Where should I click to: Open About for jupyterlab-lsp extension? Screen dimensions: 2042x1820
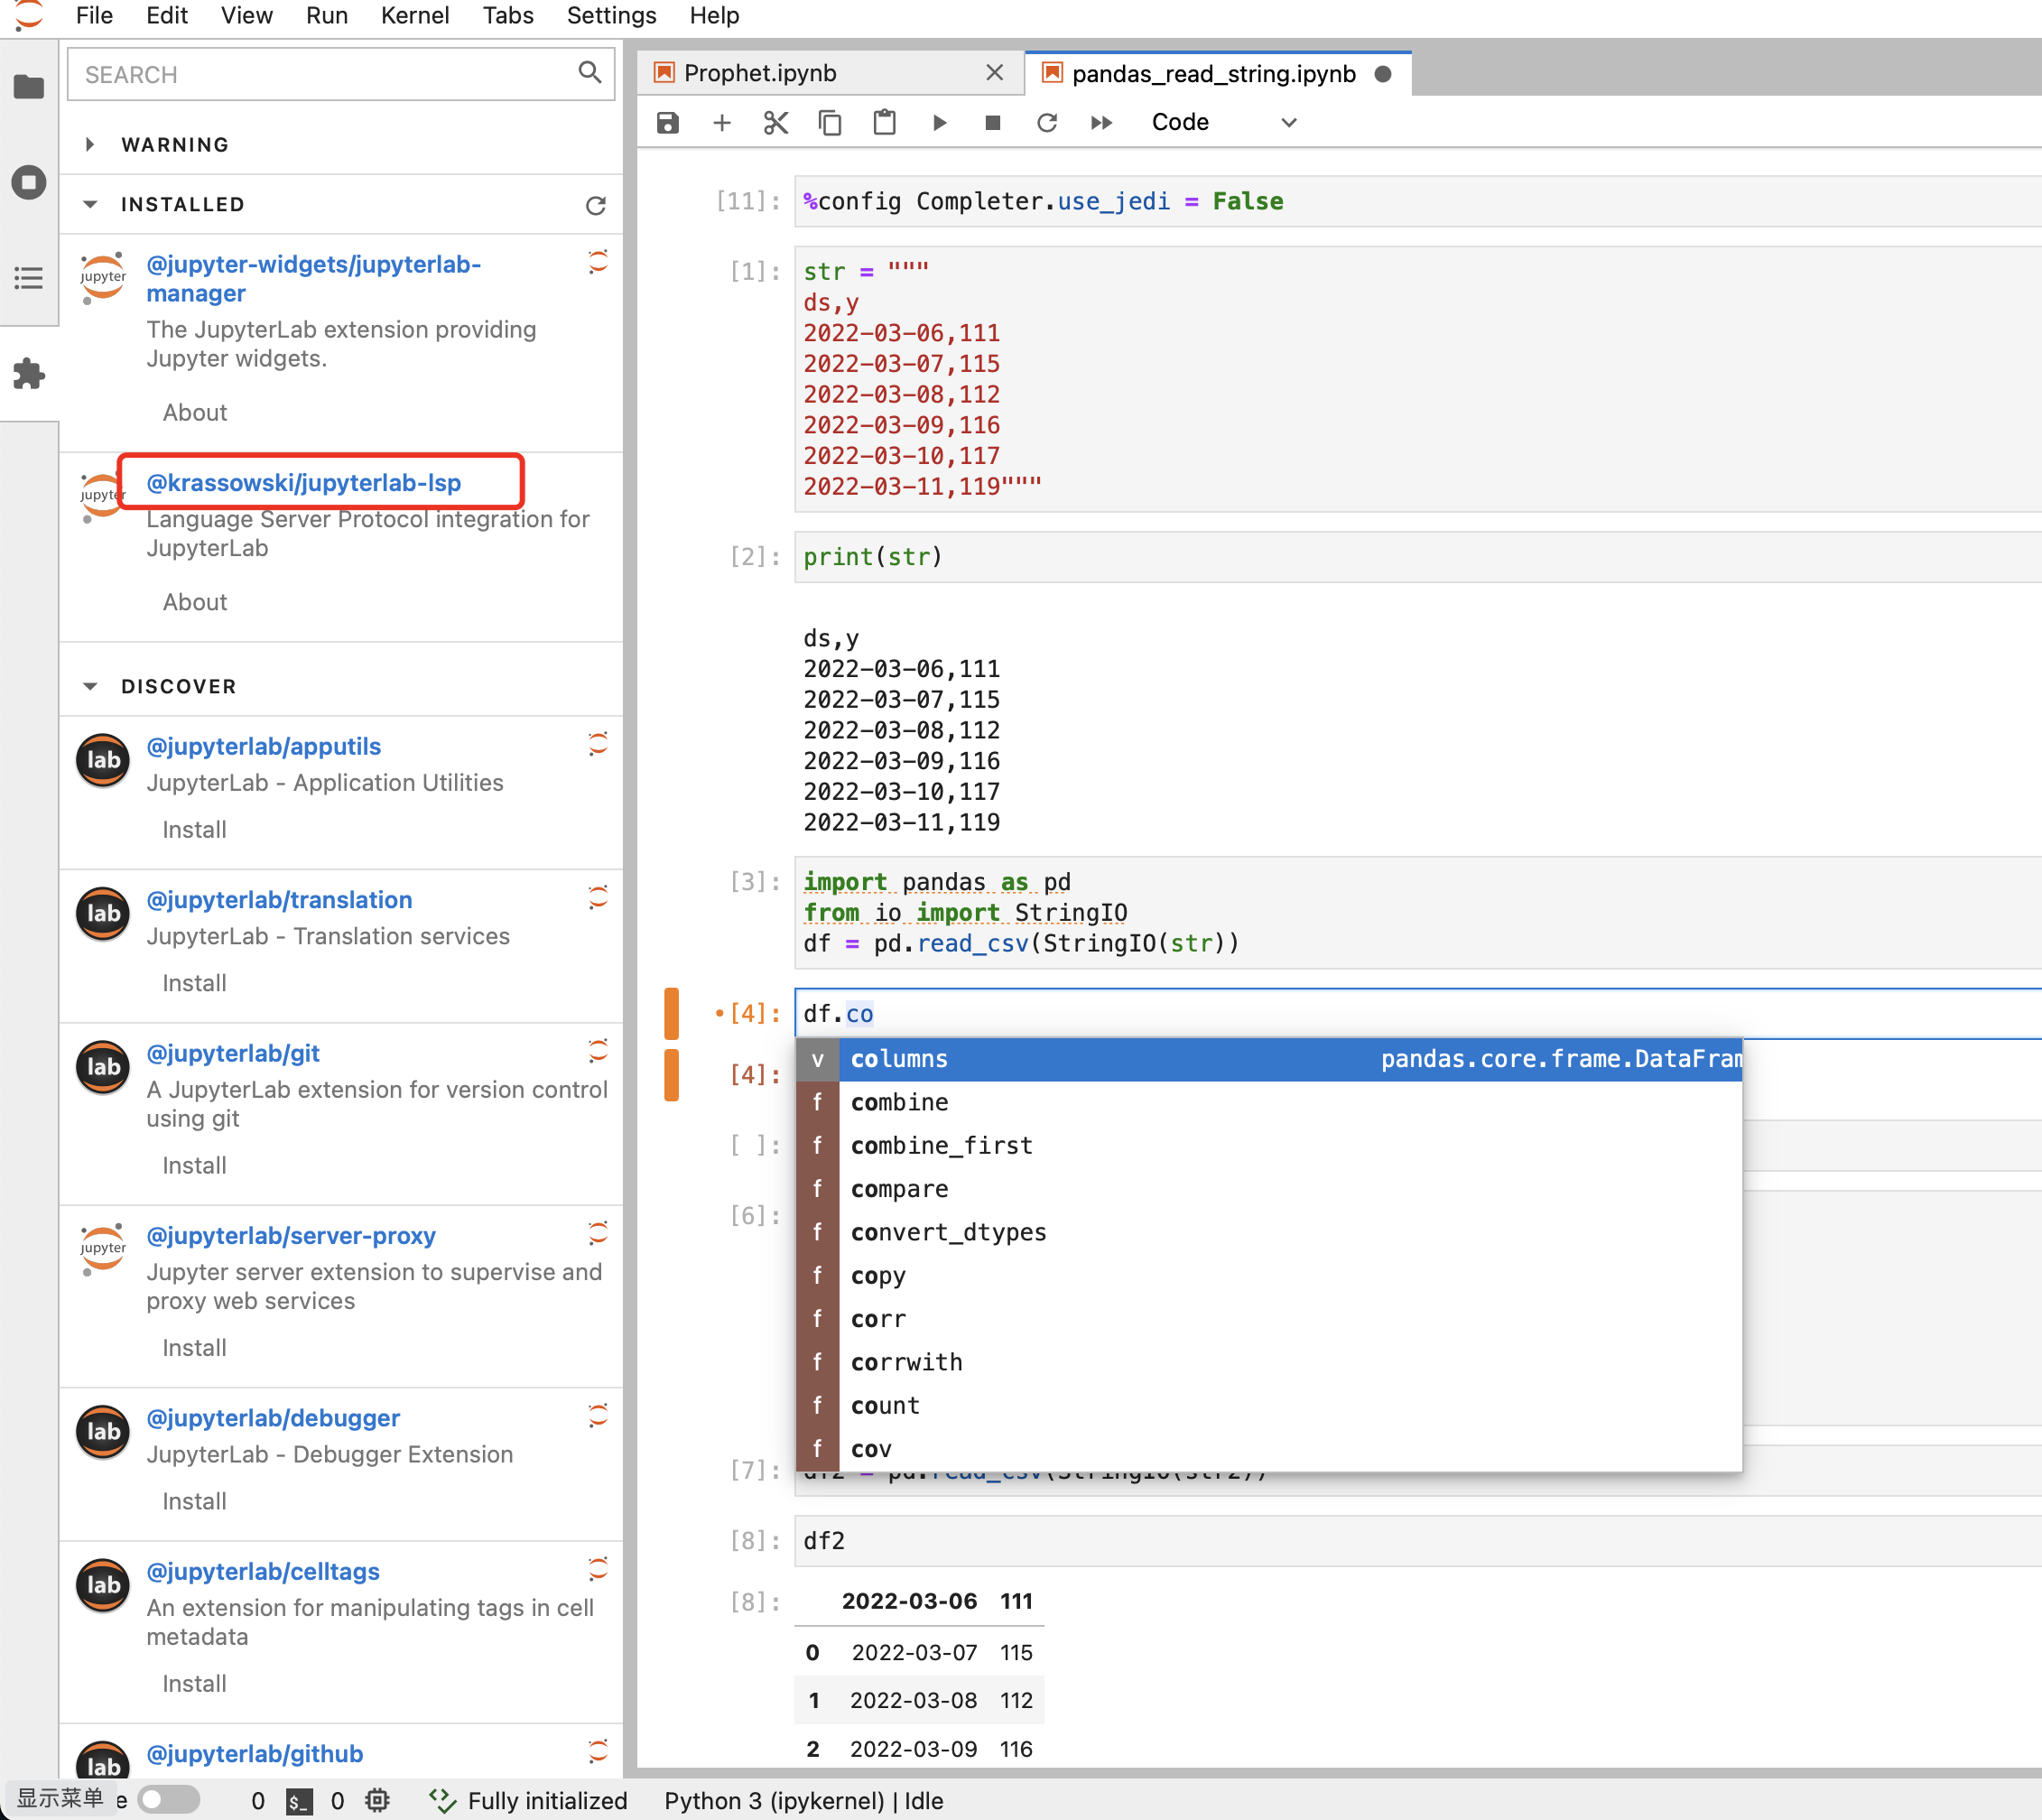coord(194,601)
